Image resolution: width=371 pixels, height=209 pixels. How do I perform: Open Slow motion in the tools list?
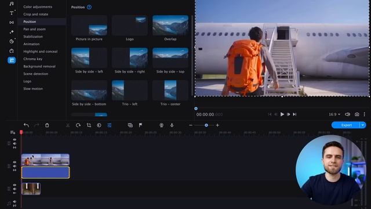[33, 89]
